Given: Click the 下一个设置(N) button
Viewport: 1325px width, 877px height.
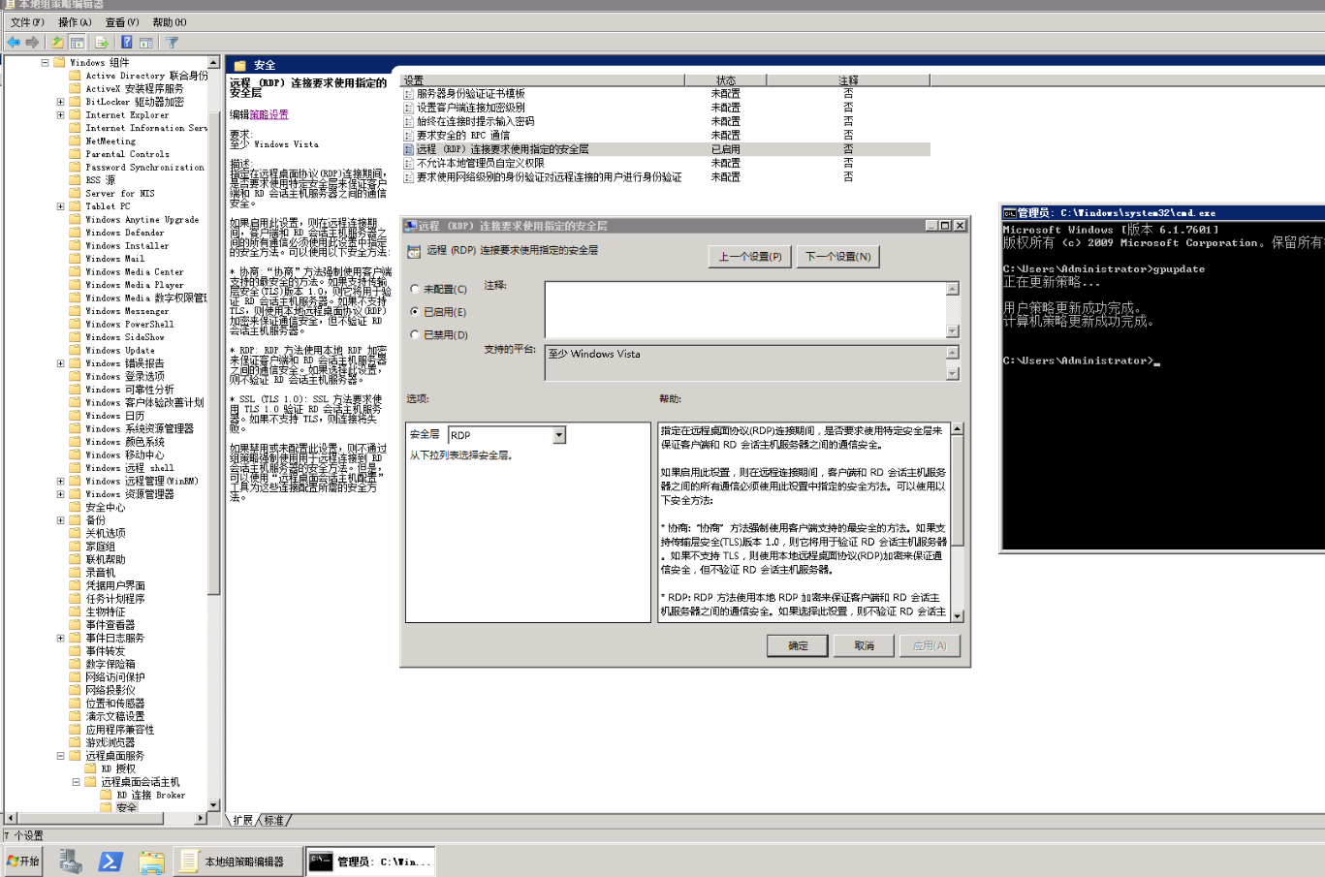Looking at the screenshot, I should pos(838,256).
